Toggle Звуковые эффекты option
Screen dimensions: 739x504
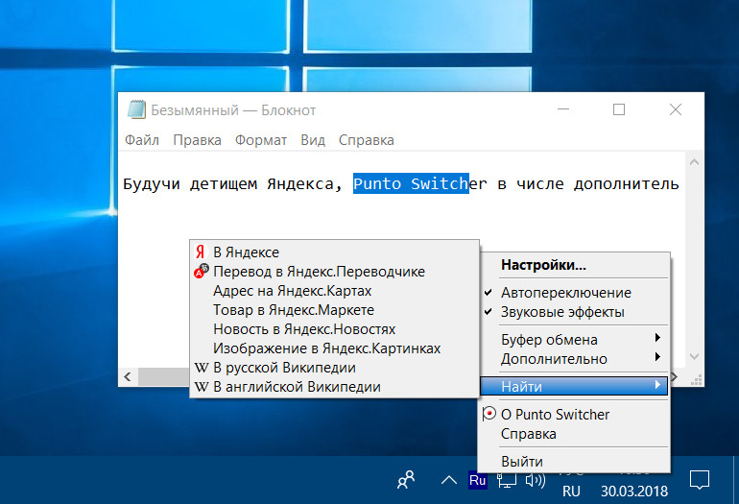(x=574, y=312)
